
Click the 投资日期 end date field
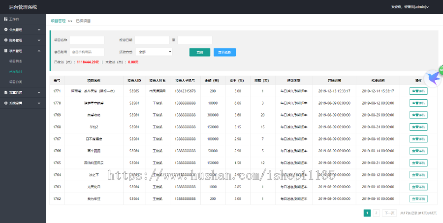pyautogui.click(x=195, y=40)
